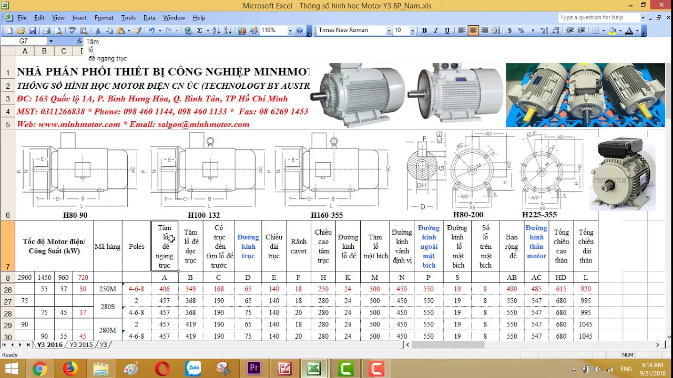The height and width of the screenshot is (378, 673).
Task: Apply comma style formatting
Action: point(533,30)
